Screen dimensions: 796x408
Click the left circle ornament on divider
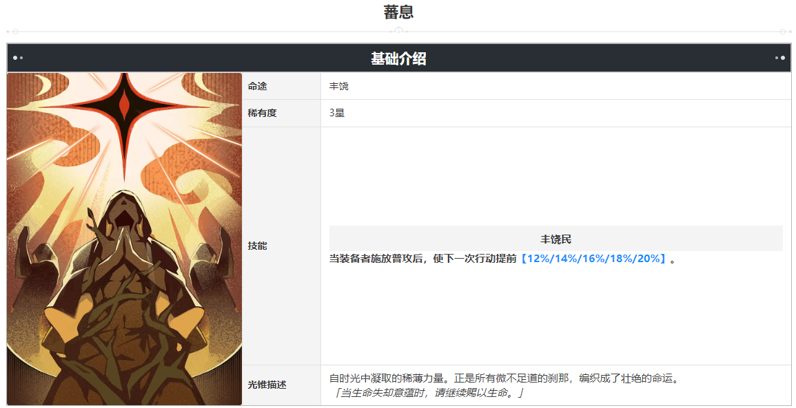[x=15, y=32]
